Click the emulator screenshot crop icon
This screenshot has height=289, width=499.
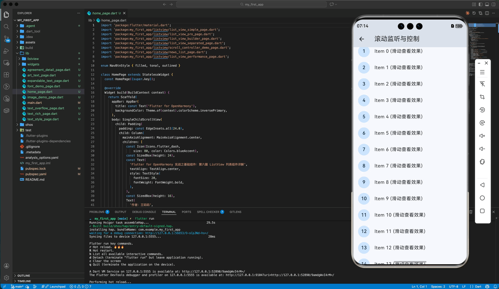tap(482, 97)
